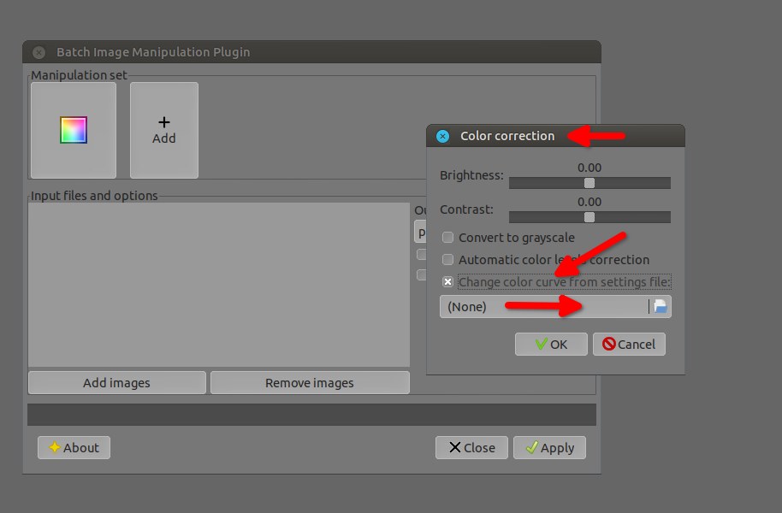Open the About dialog
The width and height of the screenshot is (782, 513).
pos(74,448)
